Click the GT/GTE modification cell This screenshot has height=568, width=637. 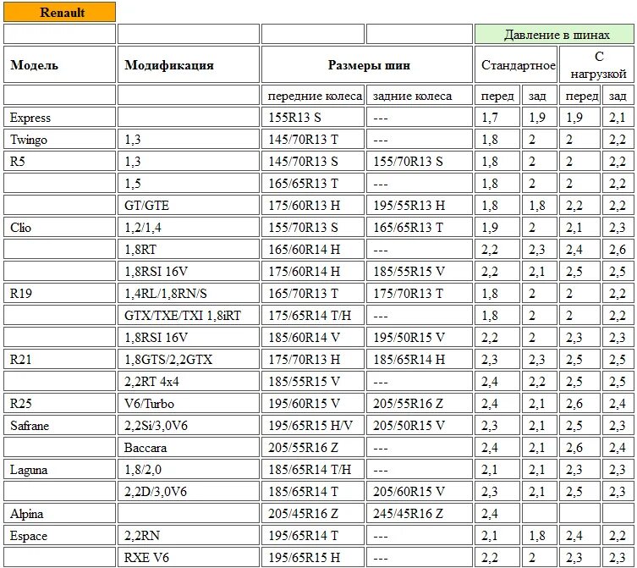tap(188, 205)
